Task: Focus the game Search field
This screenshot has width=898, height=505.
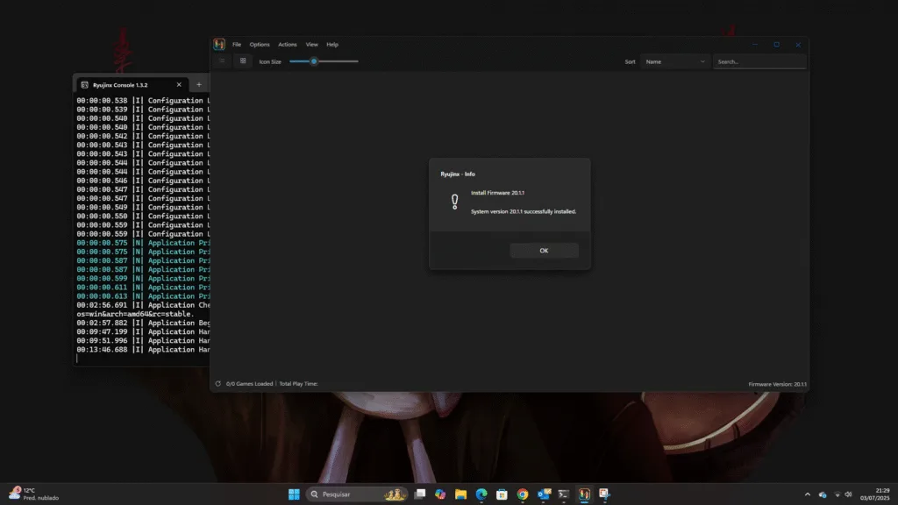Action: pos(759,61)
